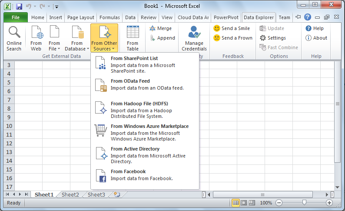This screenshot has width=345, height=211.
Task: Open the File tab
Action: [16, 17]
